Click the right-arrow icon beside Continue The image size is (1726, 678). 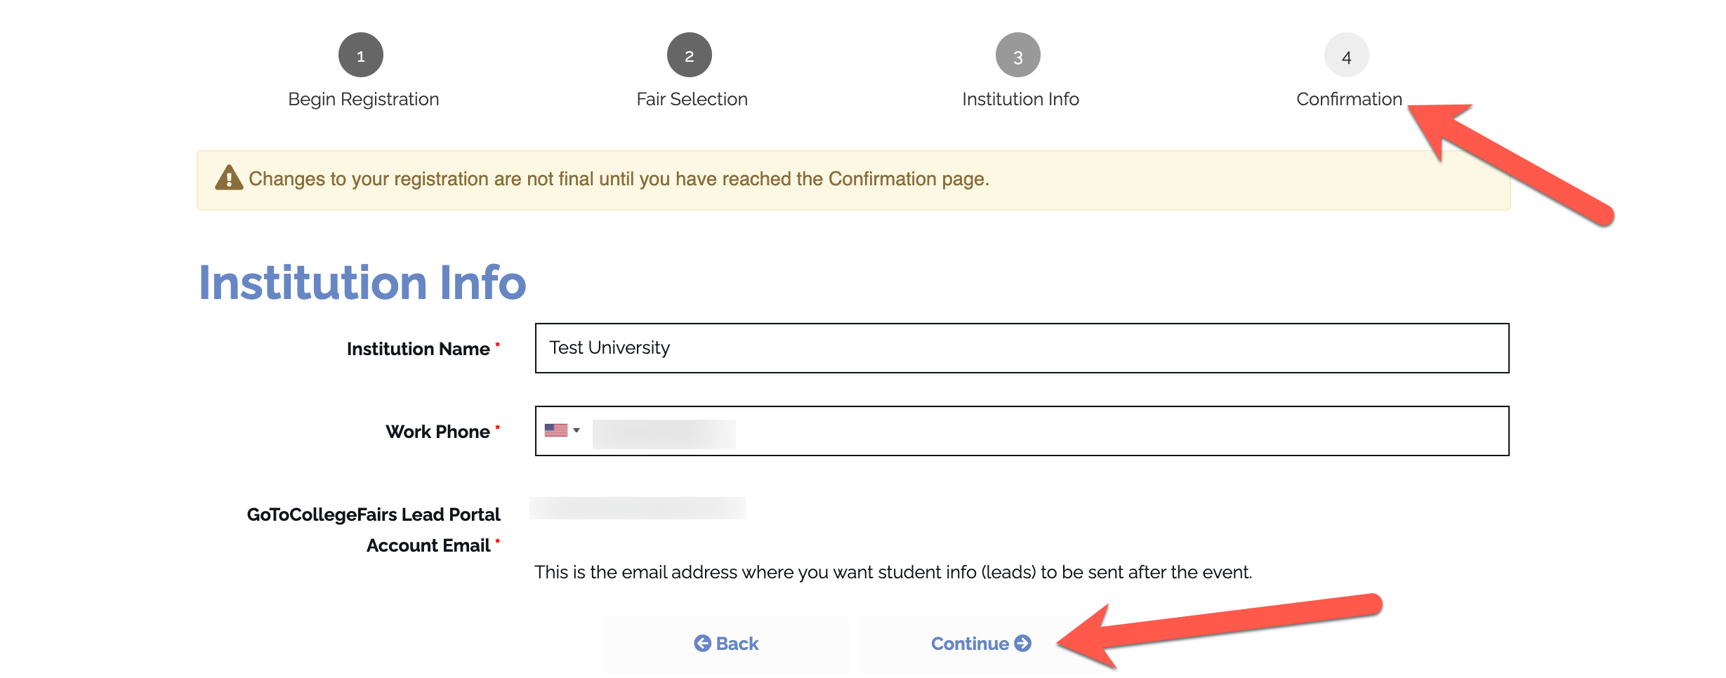click(1023, 643)
